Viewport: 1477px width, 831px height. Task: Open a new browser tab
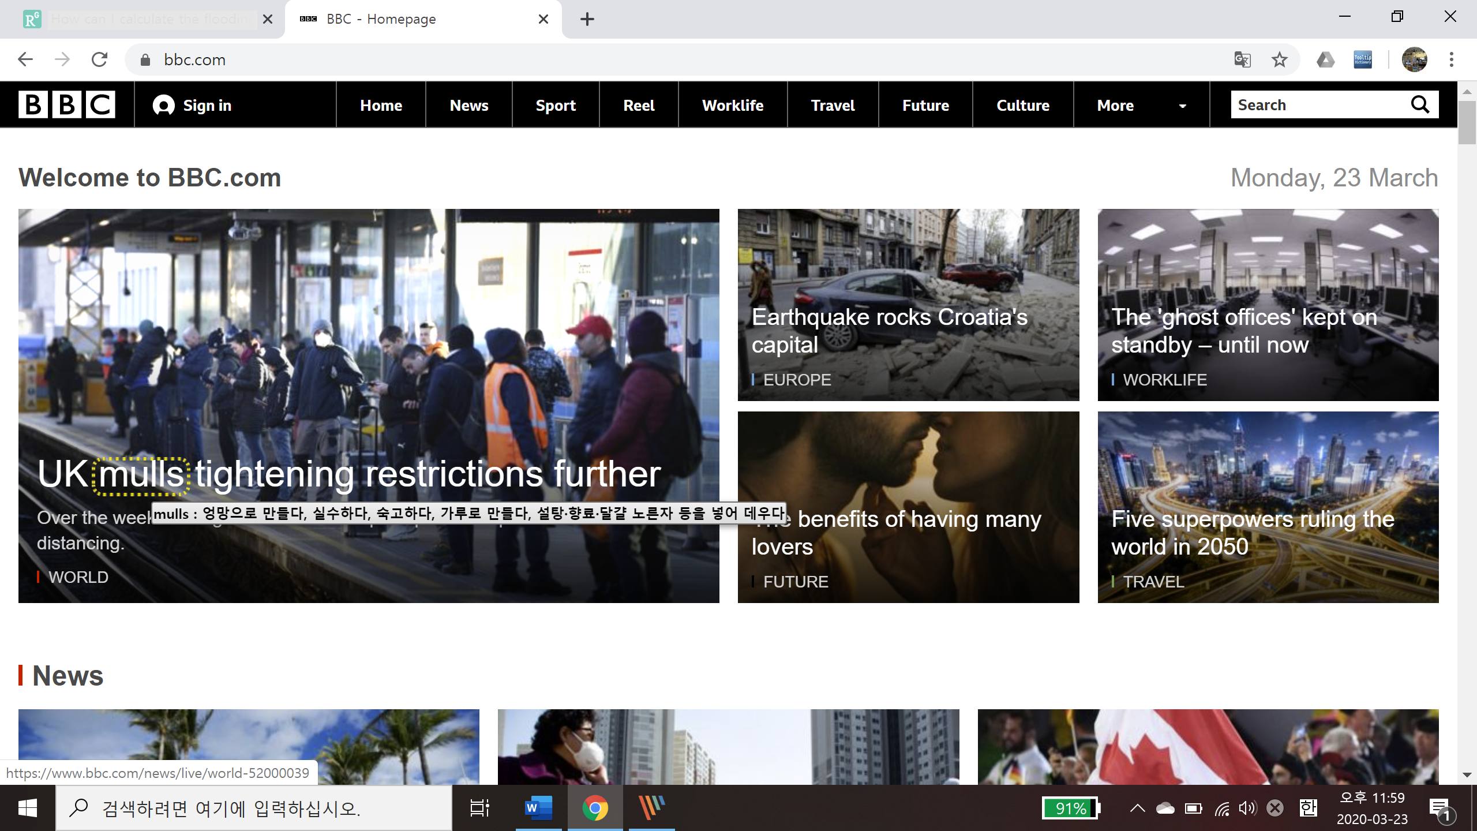click(587, 19)
